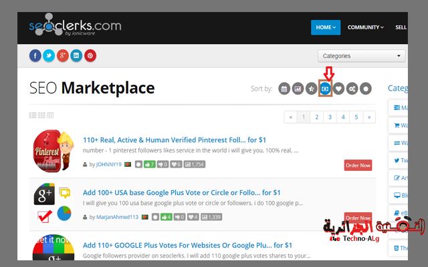Screen dimensions: 428x267
Task: Click the level badge beside MarjanAhmed113's flag
Action: (155, 217)
